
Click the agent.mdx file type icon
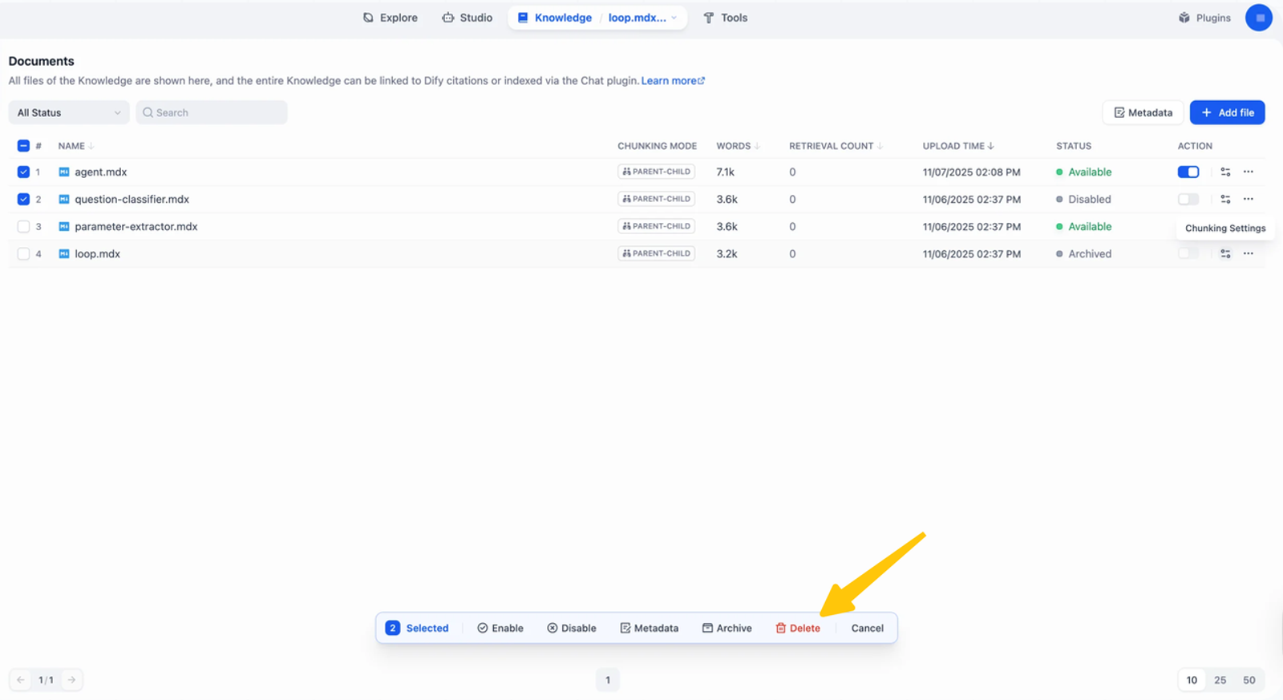[x=64, y=172]
